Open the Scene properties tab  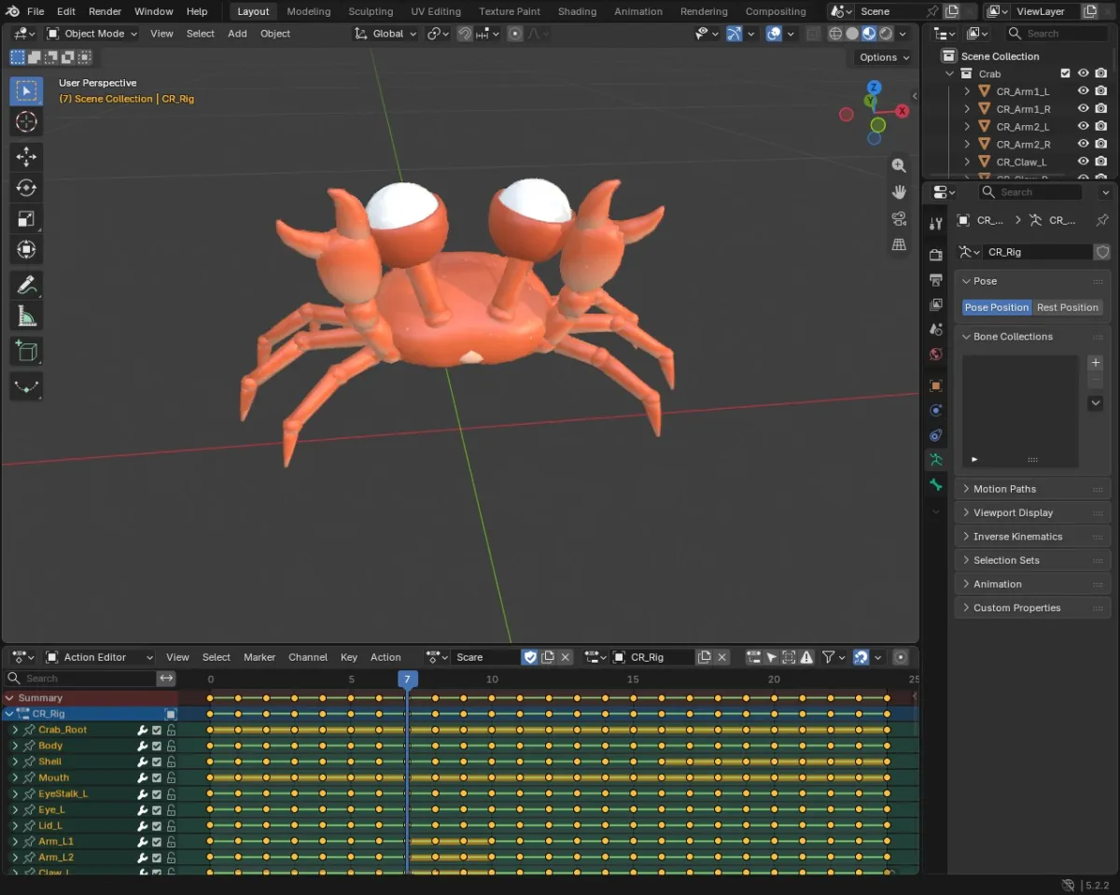click(x=935, y=329)
